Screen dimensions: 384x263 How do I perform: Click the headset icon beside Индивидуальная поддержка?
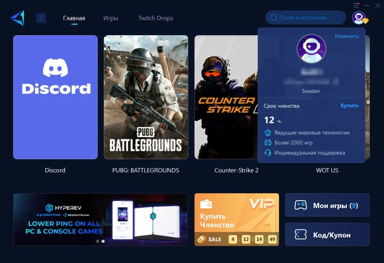click(x=268, y=153)
